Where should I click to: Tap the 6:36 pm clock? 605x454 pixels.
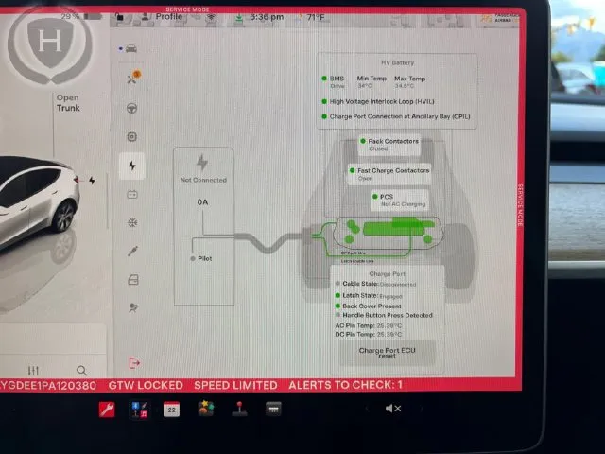click(x=267, y=17)
